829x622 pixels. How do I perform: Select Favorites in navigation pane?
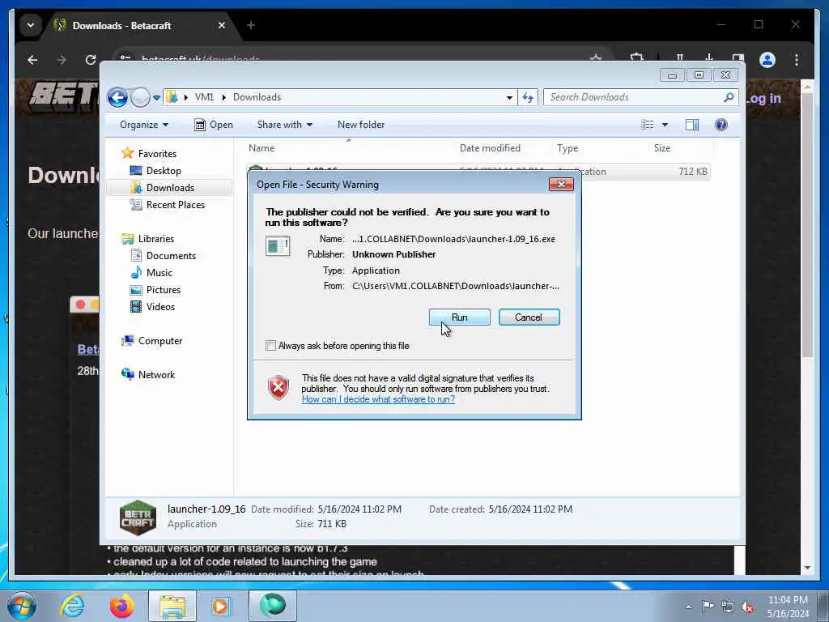(157, 154)
